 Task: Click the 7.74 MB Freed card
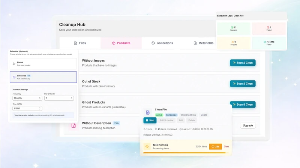coord(269,43)
